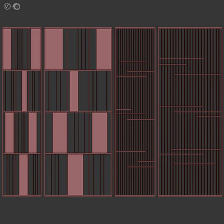The height and width of the screenshot is (224, 224).
Task: Select the second panel's third-row left pink block
Action: pos(60,133)
